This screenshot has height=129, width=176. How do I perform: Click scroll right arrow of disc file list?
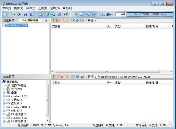171,72
